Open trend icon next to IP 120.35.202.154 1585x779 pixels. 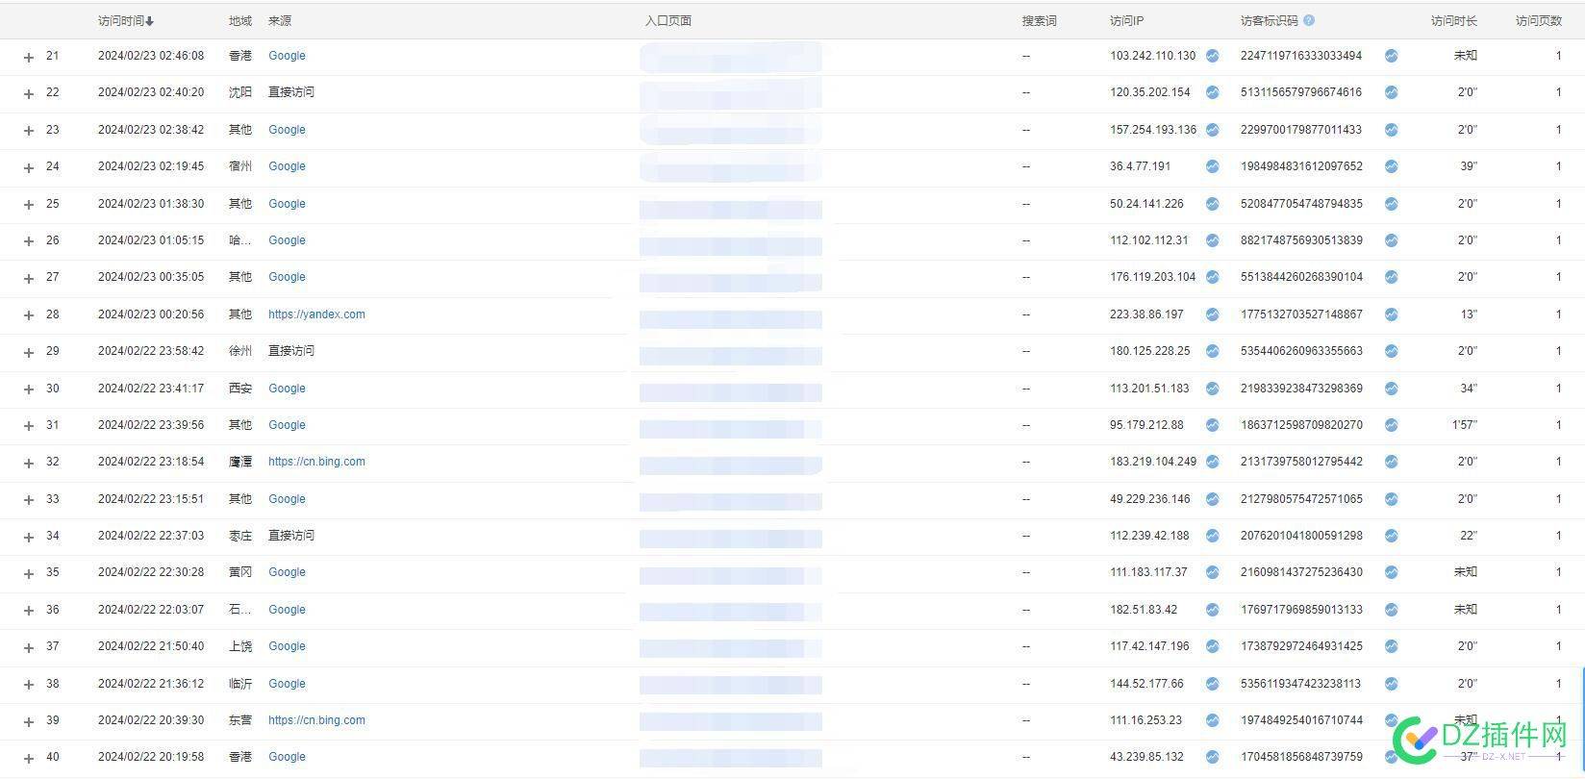point(1213,92)
